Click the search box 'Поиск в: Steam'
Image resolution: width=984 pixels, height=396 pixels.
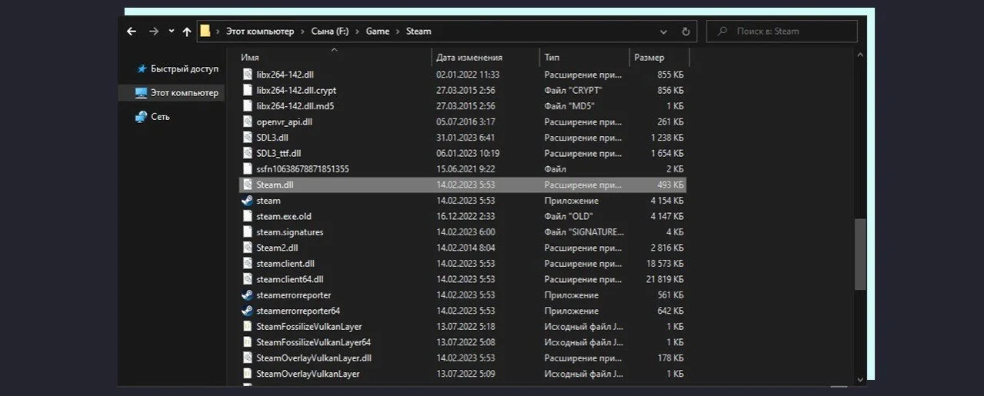click(782, 32)
